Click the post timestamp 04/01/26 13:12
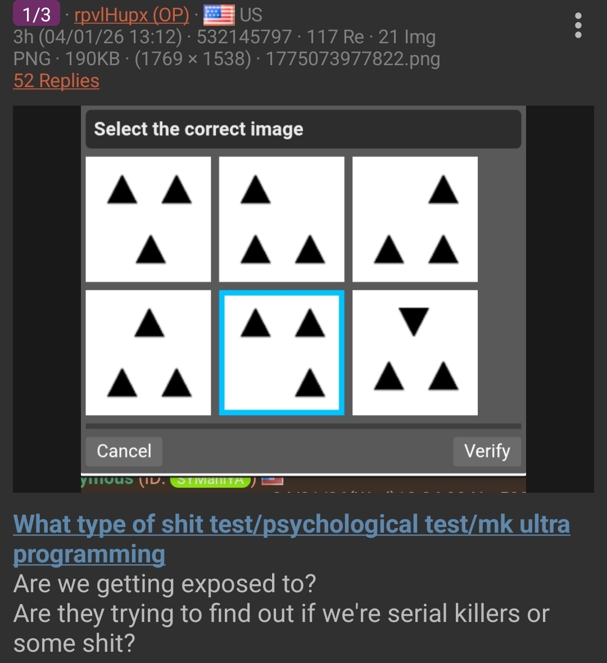 tap(110, 37)
